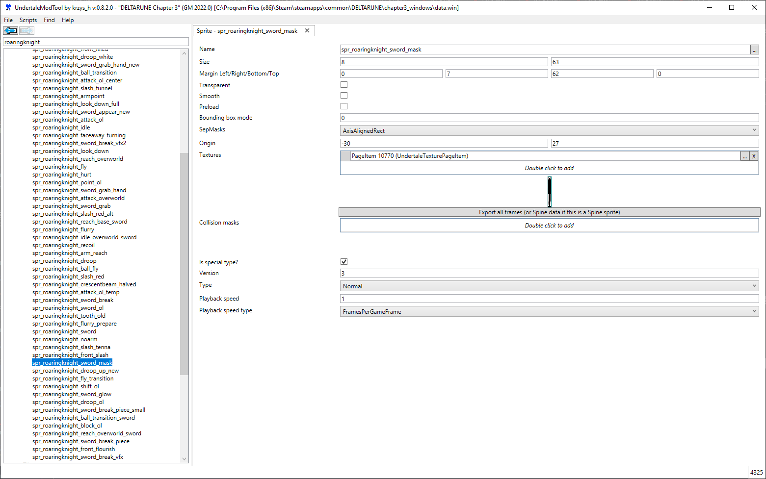This screenshot has height=479, width=766.
Task: Select spr_roaringknight_idle in the list
Action: (61, 127)
